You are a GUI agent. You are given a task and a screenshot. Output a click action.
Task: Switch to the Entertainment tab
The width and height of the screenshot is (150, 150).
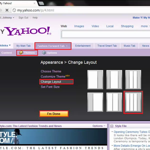point(83,46)
